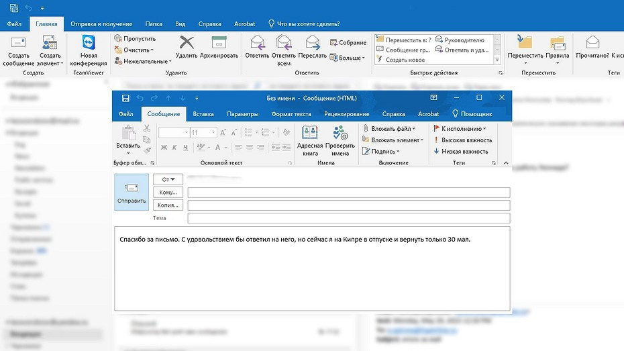This screenshot has width=624, height=351.
Task: Switch to the Вставка tab in message window
Action: click(x=203, y=114)
